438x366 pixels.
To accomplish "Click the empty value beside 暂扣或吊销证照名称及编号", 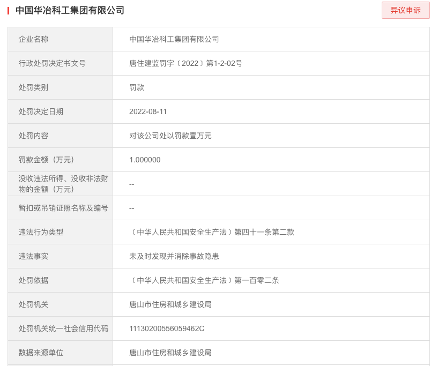I will tap(132, 208).
